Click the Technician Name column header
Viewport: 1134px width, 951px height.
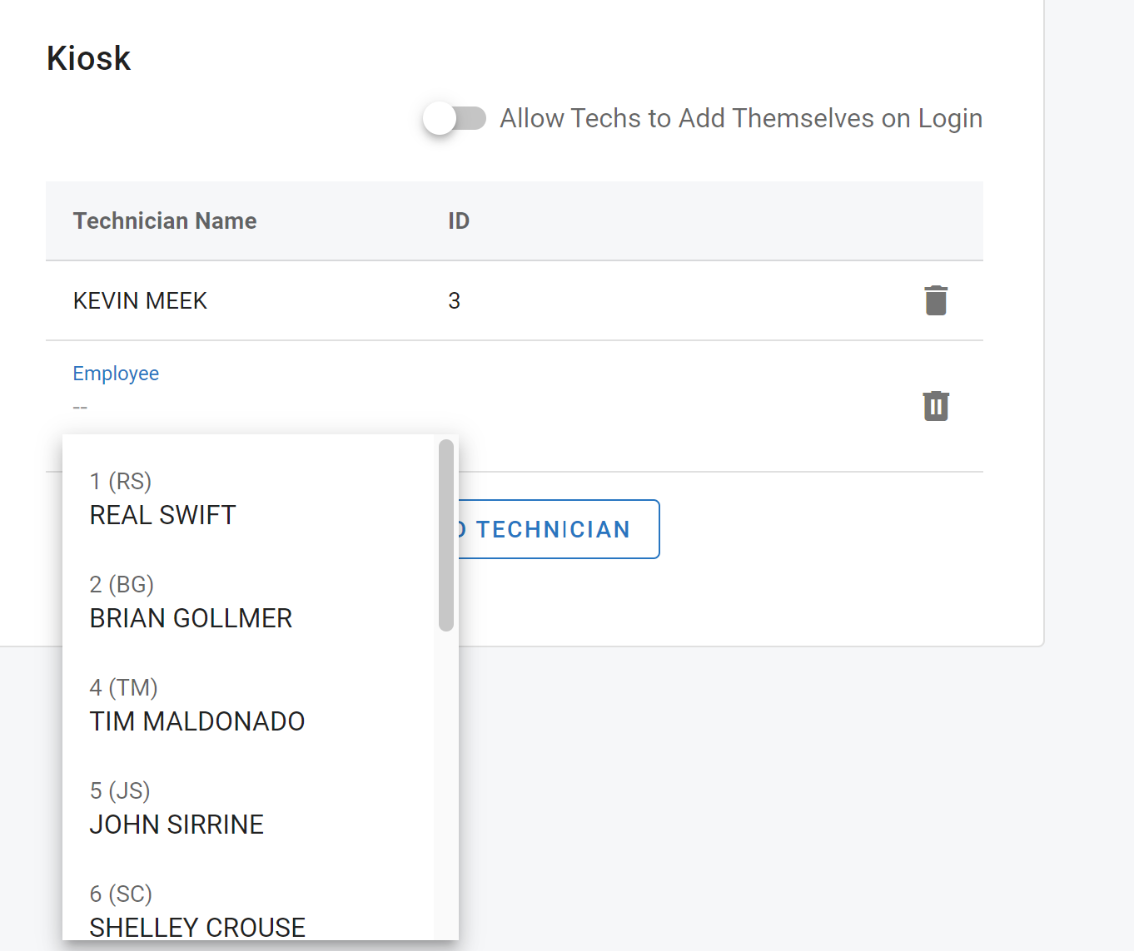point(165,220)
